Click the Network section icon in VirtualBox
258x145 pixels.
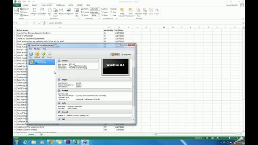pyautogui.click(x=59, y=112)
